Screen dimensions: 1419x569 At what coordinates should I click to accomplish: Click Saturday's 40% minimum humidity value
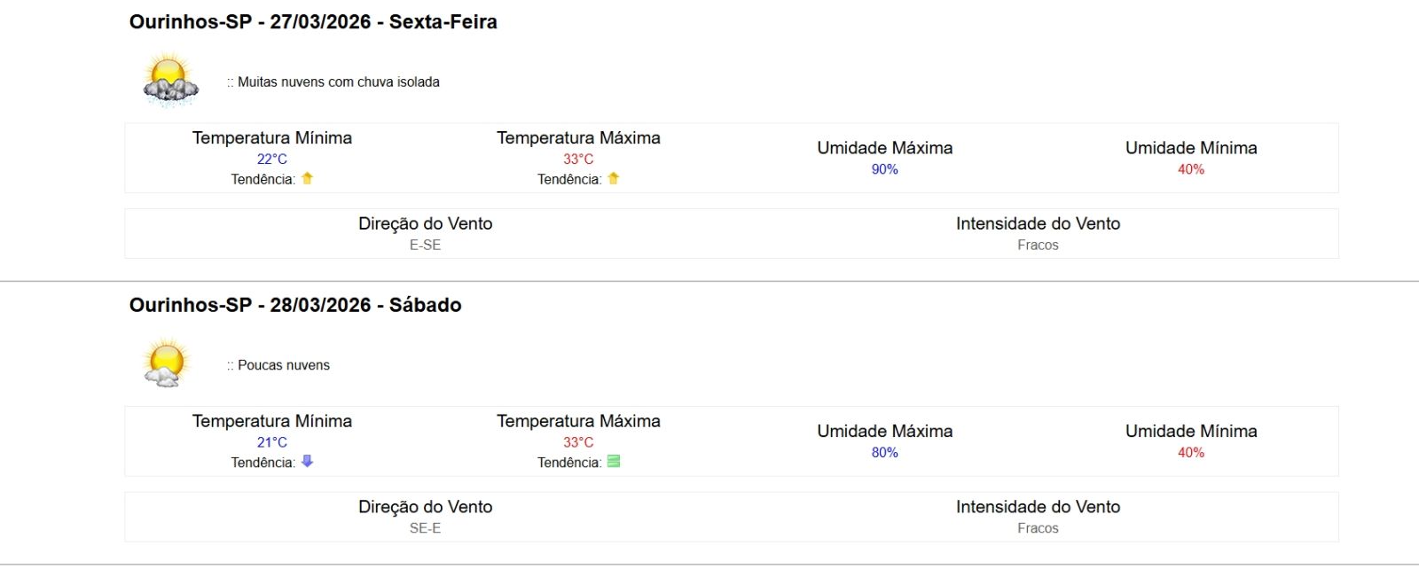(1191, 452)
